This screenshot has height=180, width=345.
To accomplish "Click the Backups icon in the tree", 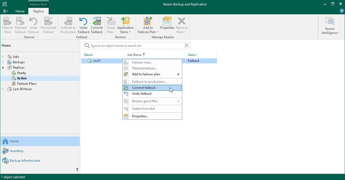I will pos(10,62).
